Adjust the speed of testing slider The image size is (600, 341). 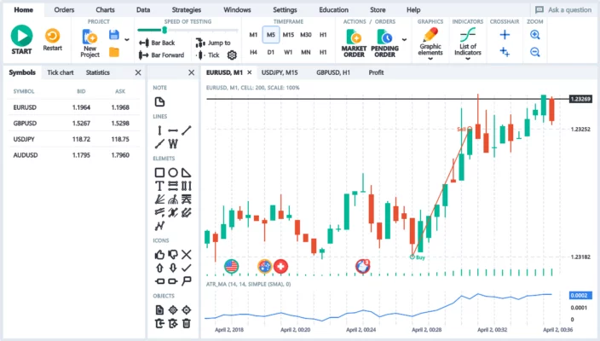164,30
